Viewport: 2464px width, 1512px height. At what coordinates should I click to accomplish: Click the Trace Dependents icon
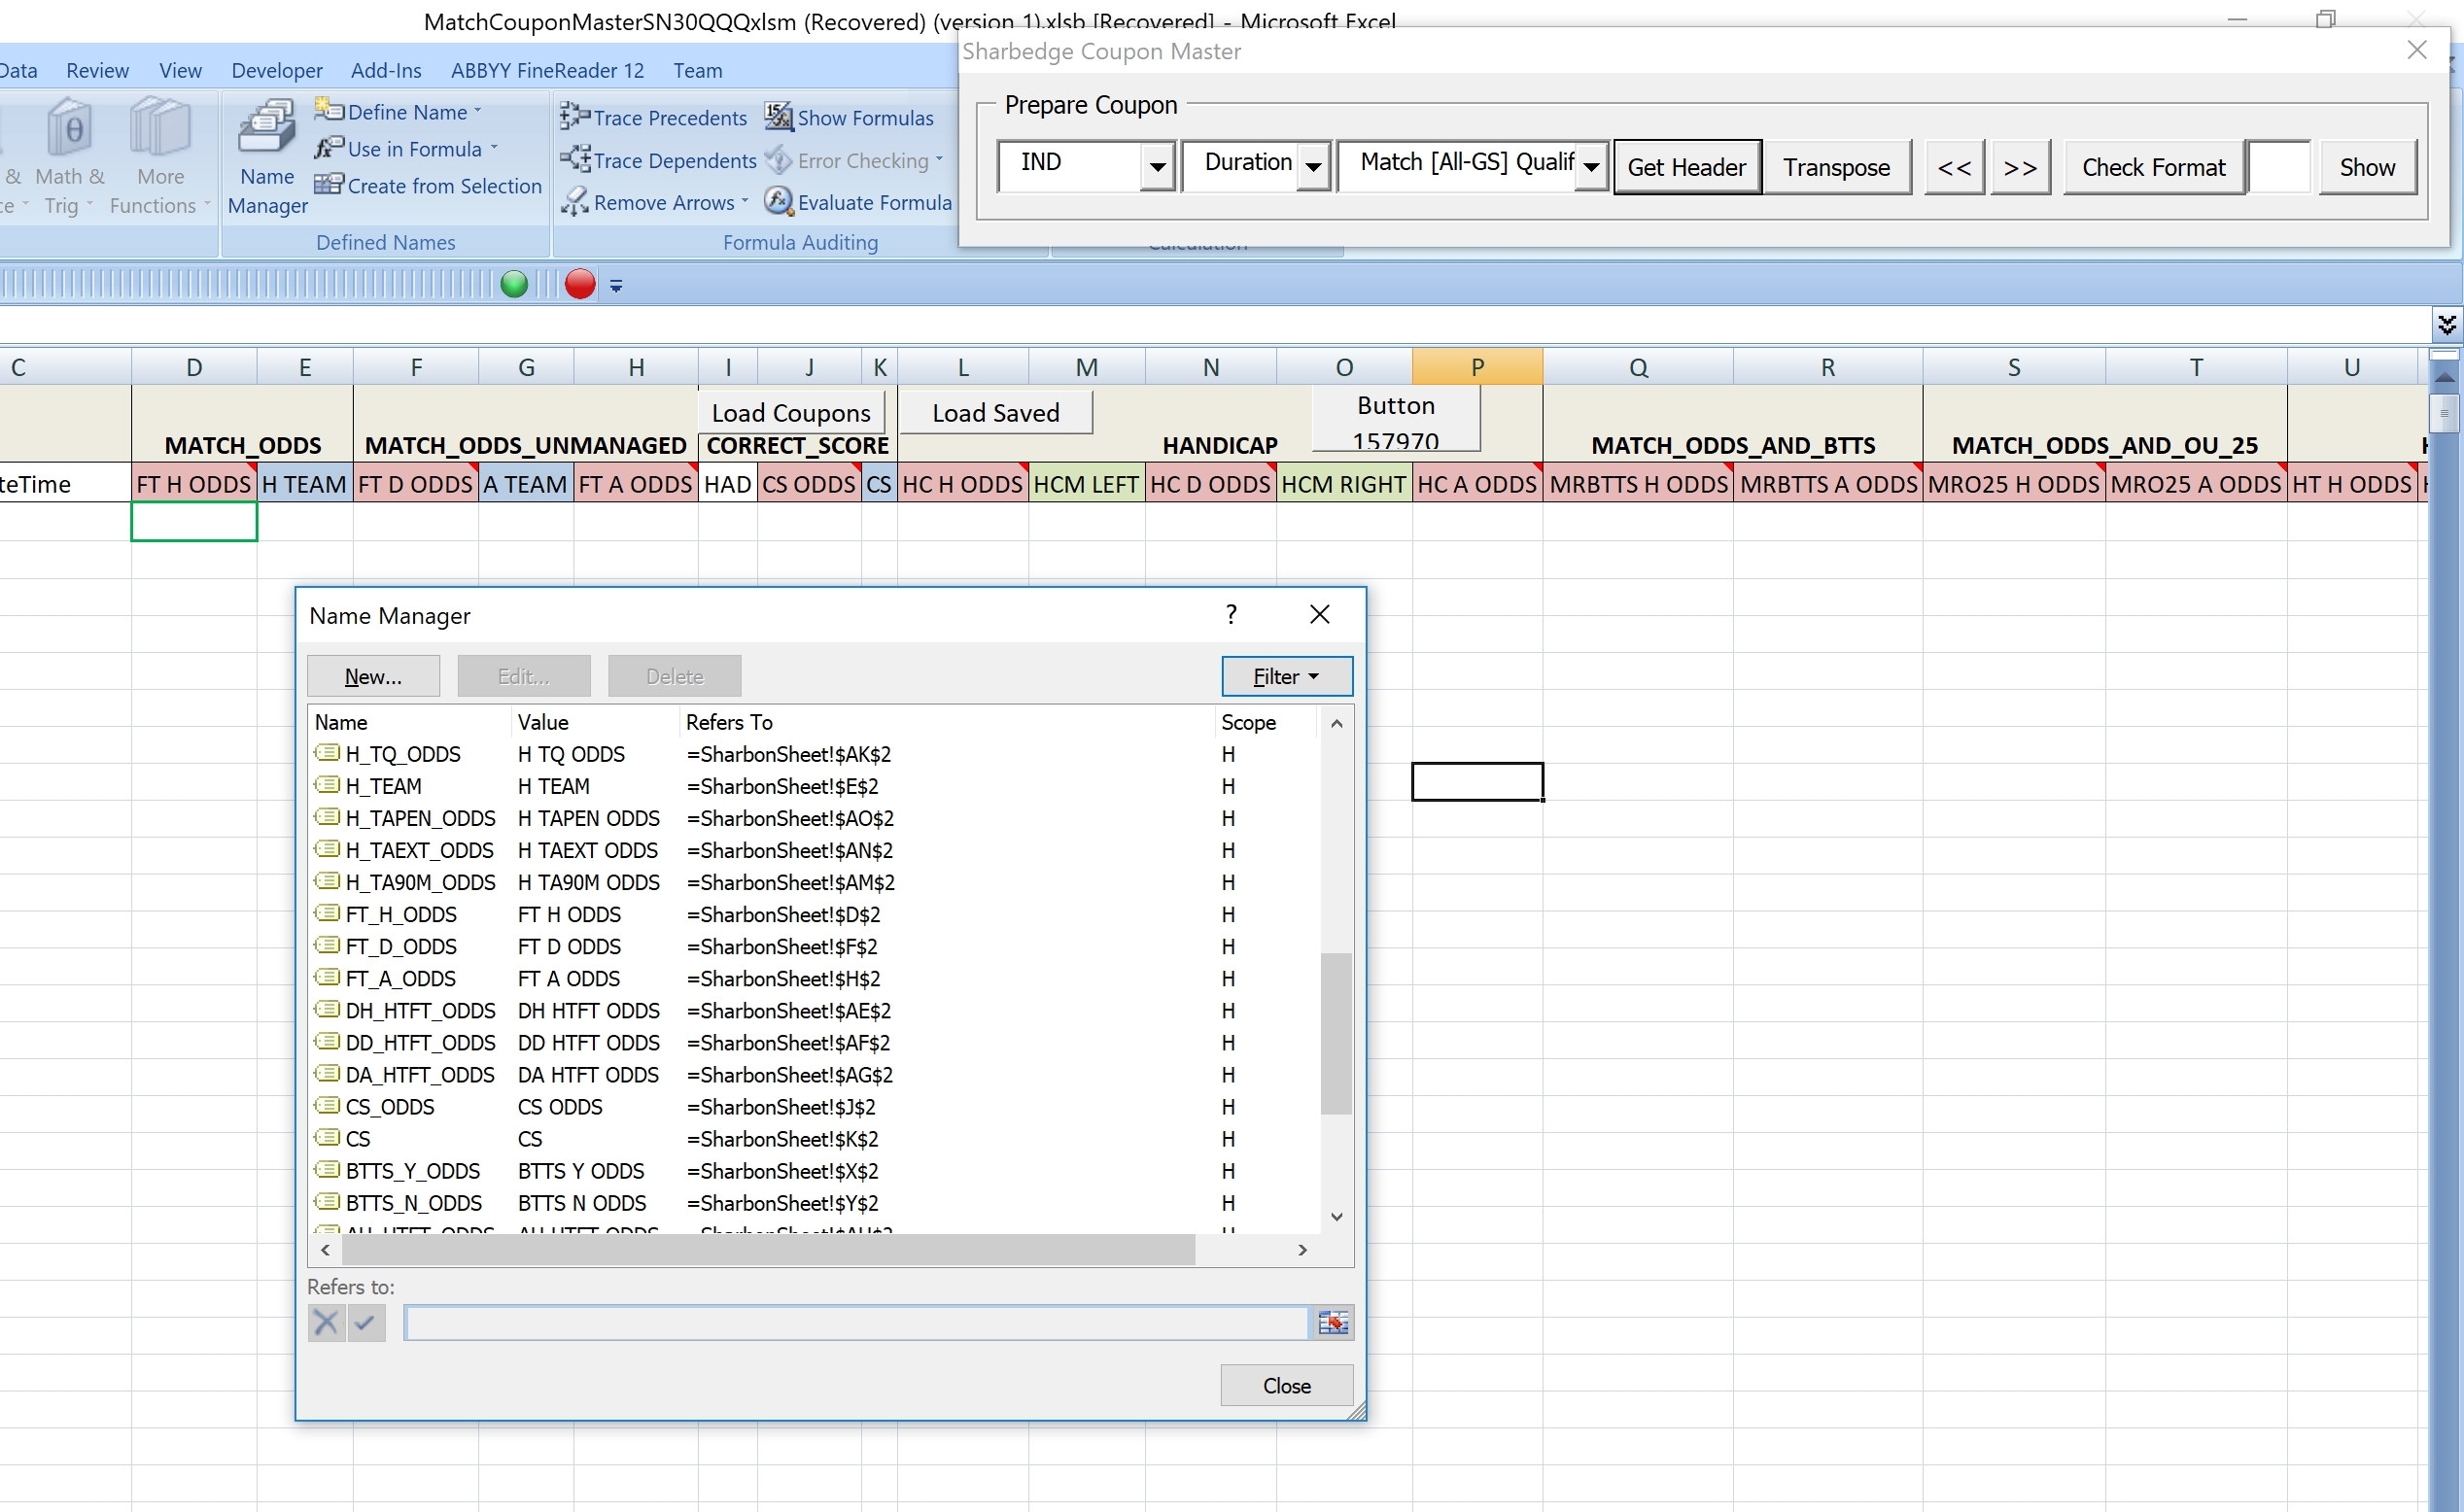(x=574, y=160)
